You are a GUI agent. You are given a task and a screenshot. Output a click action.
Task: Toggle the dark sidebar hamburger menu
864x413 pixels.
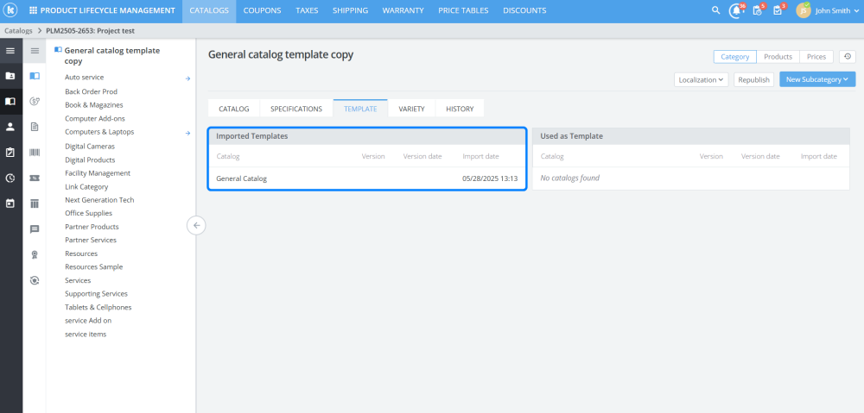(x=10, y=51)
